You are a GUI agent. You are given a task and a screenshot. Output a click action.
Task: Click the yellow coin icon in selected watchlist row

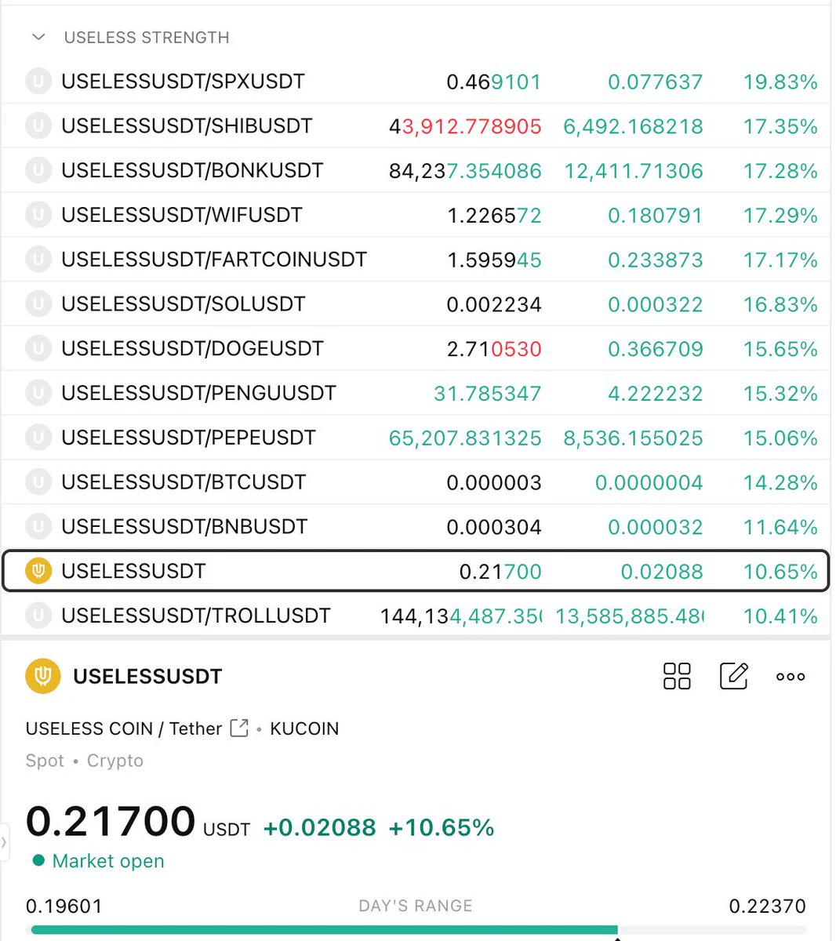click(38, 571)
